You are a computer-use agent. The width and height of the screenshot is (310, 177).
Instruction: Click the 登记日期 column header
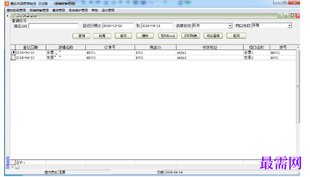(31, 47)
